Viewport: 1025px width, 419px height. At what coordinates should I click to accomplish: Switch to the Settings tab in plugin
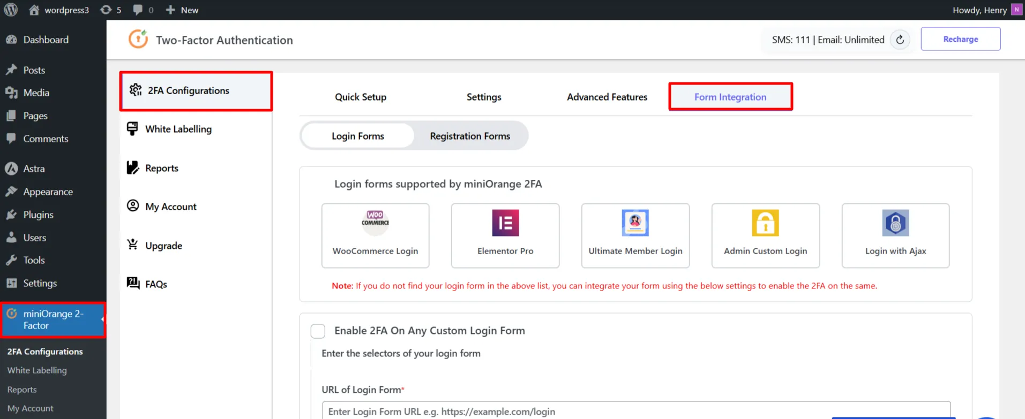click(484, 97)
